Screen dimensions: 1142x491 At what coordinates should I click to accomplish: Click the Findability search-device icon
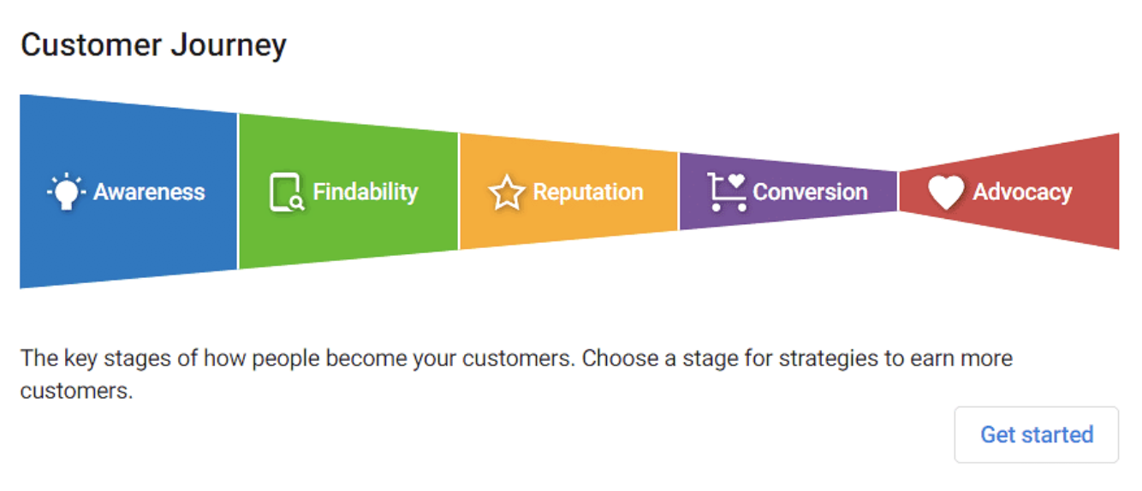[x=286, y=192]
